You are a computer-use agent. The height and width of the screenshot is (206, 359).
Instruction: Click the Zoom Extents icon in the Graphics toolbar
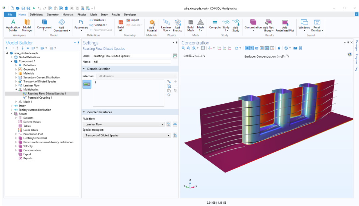coord(203,48)
